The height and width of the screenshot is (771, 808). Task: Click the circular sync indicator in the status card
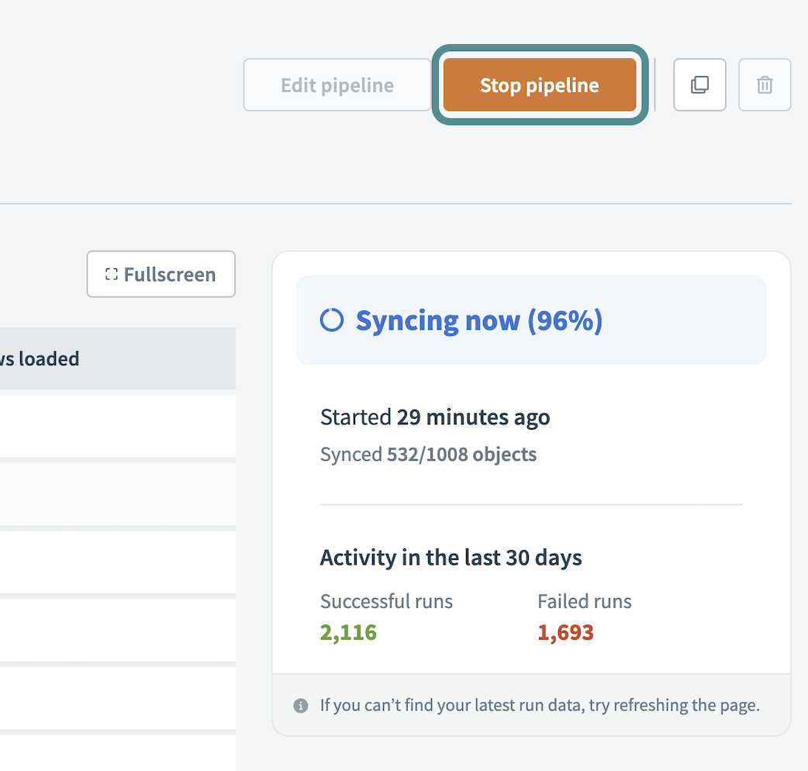point(331,320)
